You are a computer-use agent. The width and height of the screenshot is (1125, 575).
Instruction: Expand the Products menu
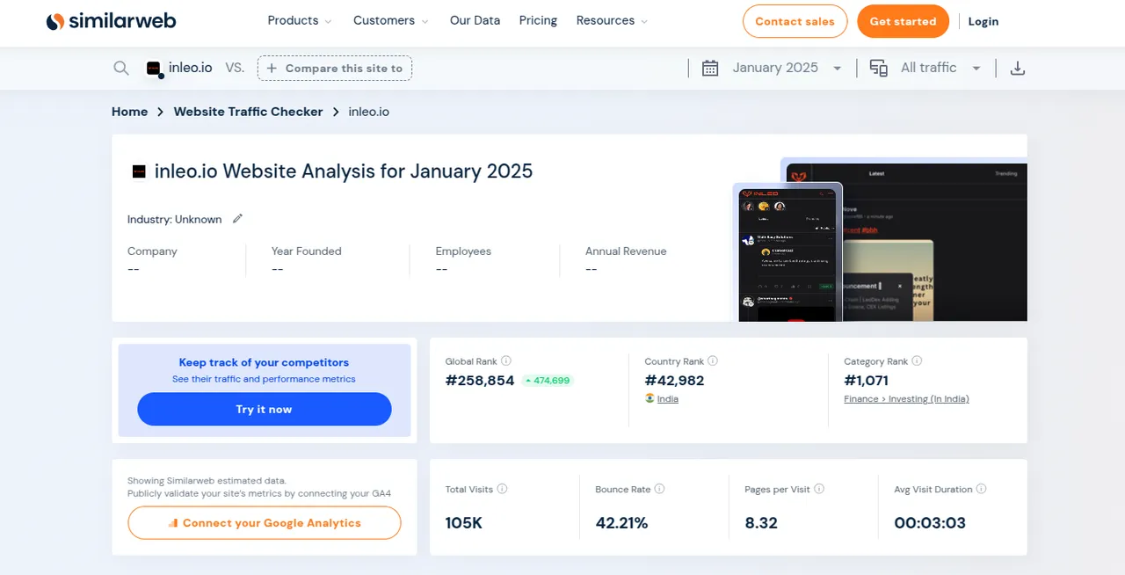click(x=300, y=20)
